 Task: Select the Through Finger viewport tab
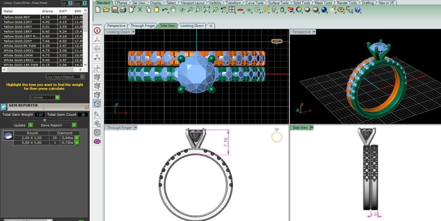coord(143,25)
